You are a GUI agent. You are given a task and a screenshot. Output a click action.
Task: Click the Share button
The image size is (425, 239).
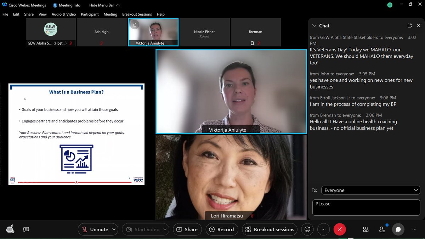click(x=187, y=229)
